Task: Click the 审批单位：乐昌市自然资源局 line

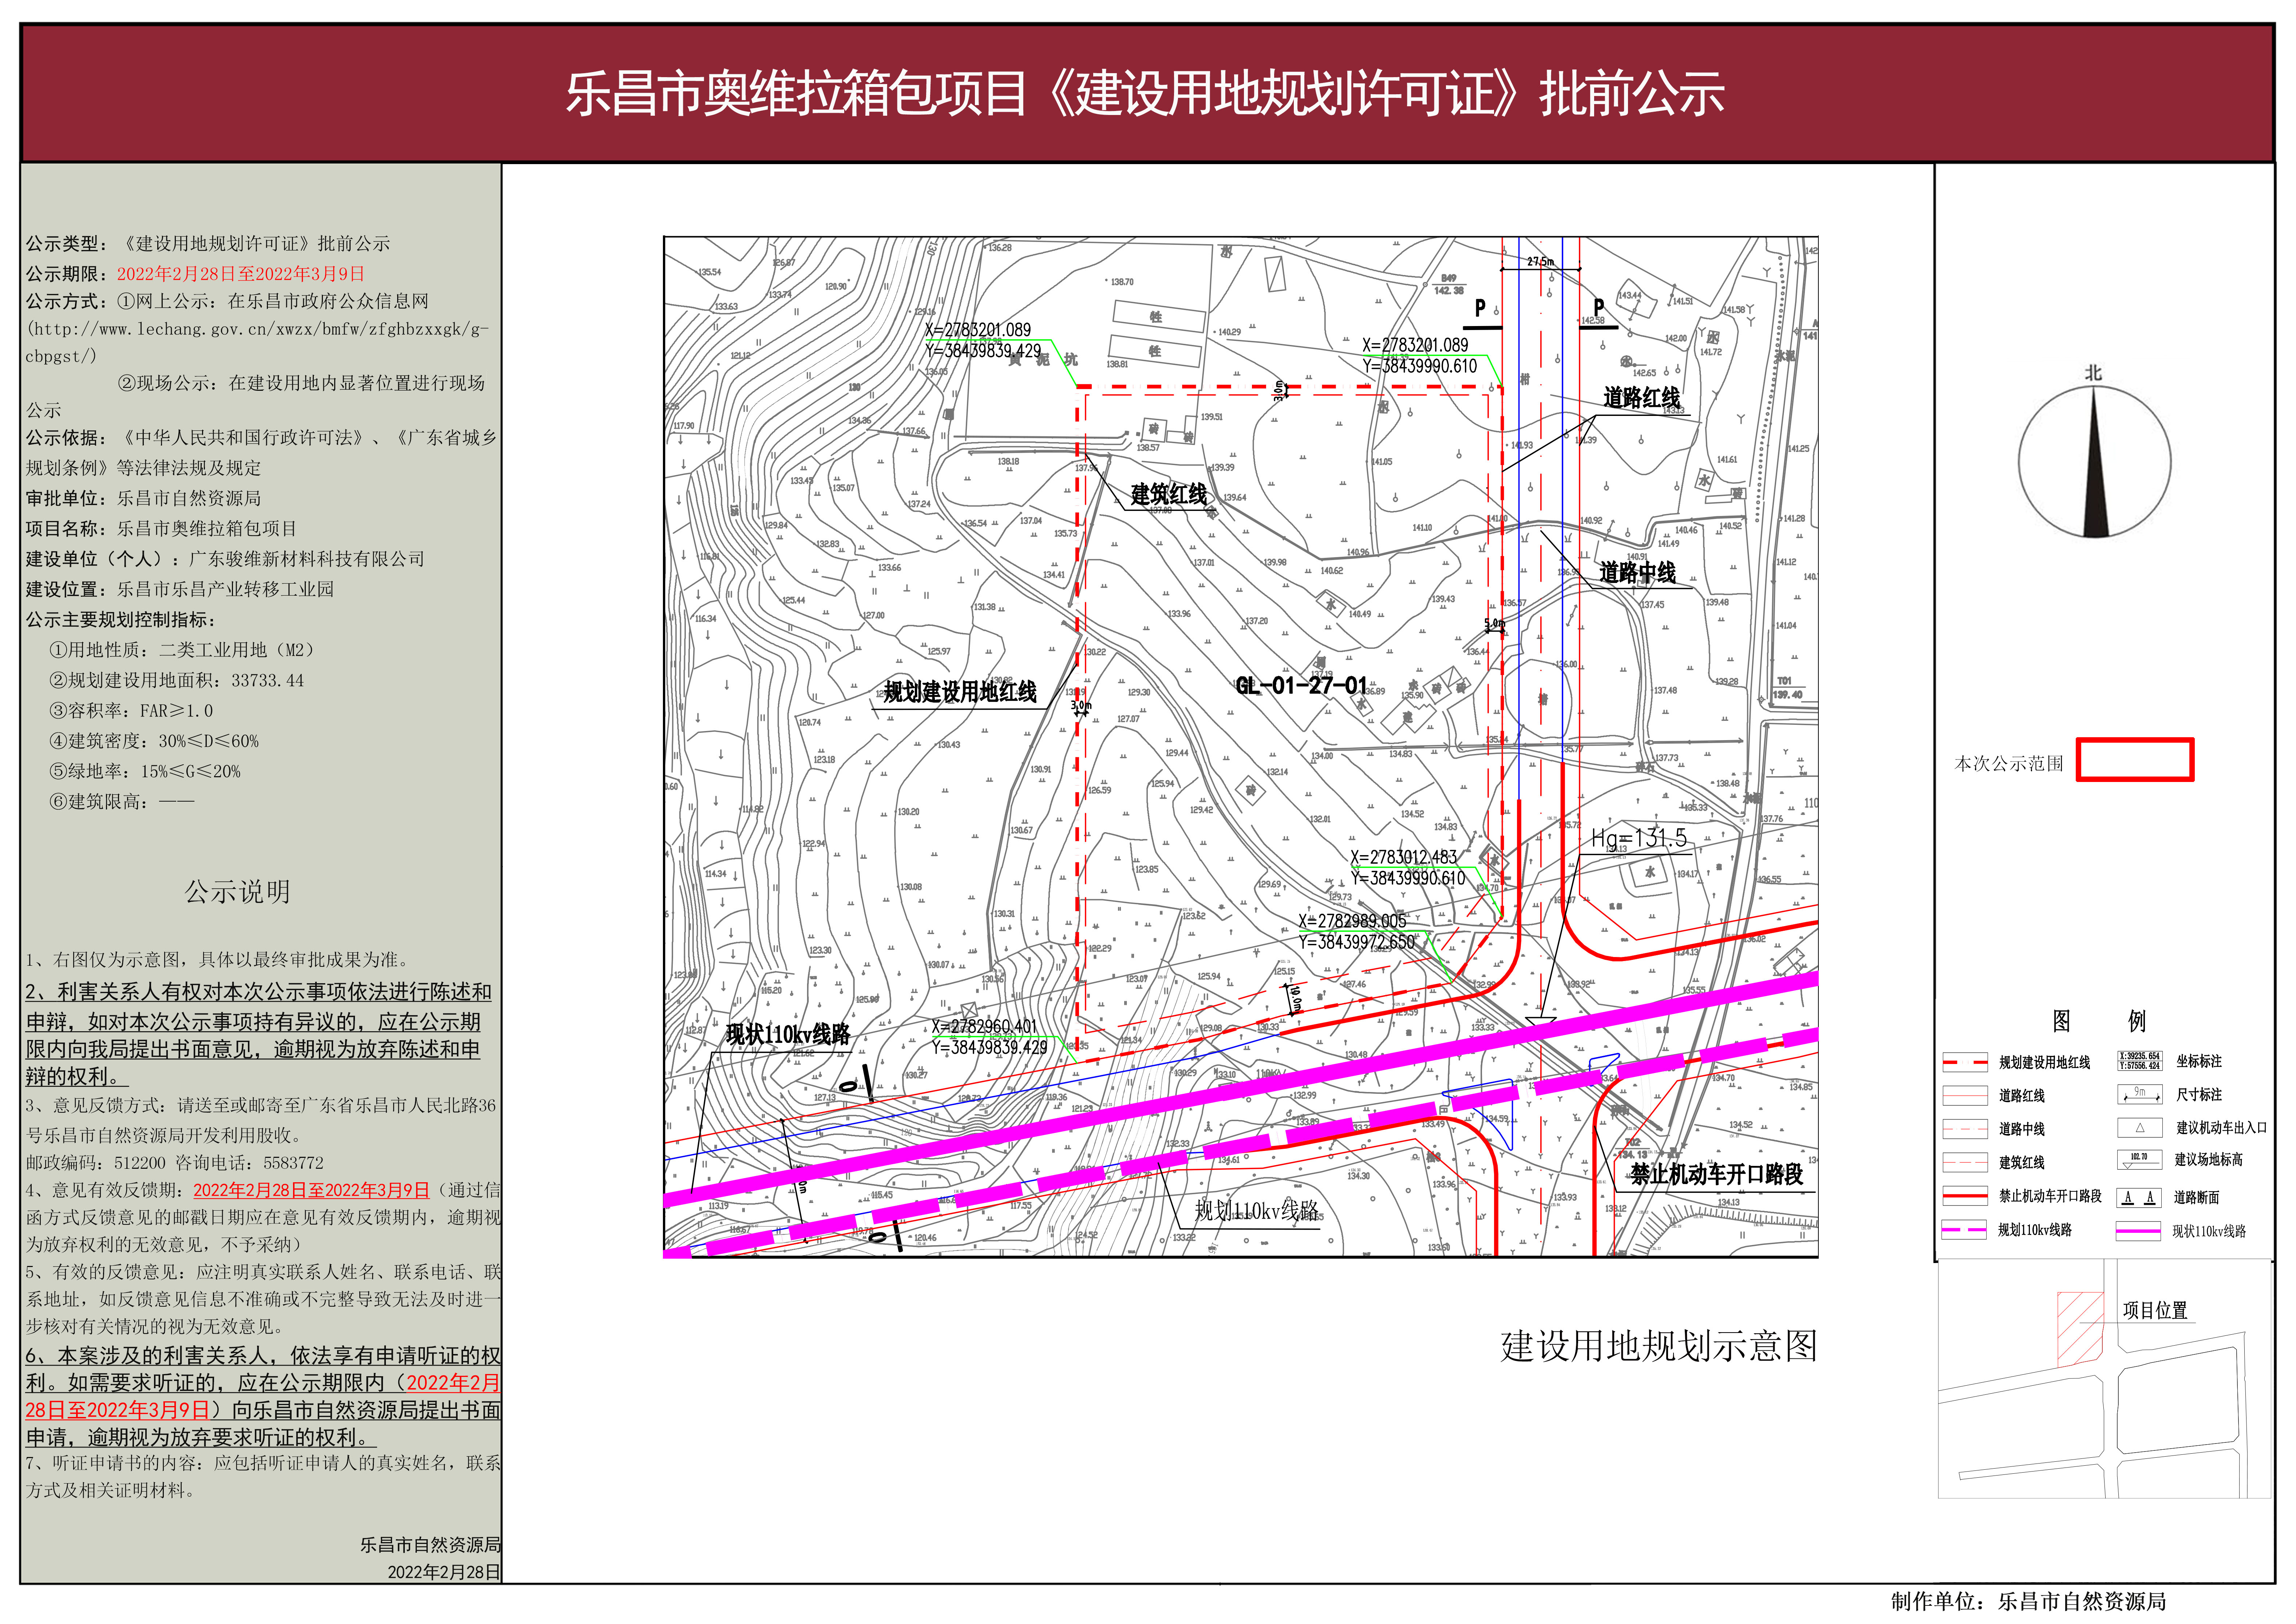Action: pyautogui.click(x=143, y=498)
